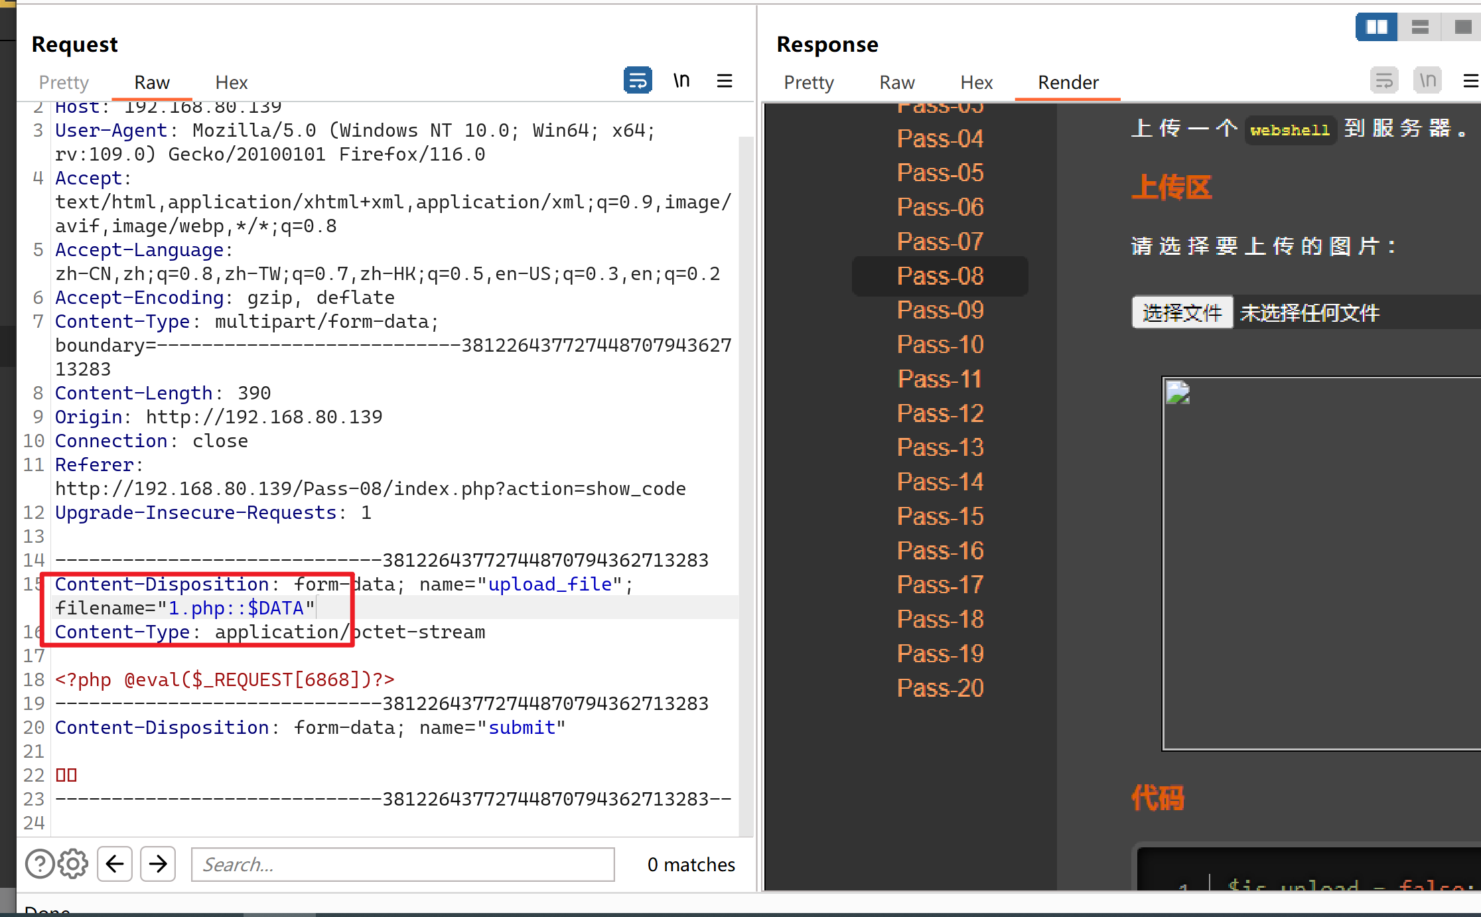The height and width of the screenshot is (917, 1481).
Task: Open Pass-19 link in sidebar
Action: tap(940, 654)
